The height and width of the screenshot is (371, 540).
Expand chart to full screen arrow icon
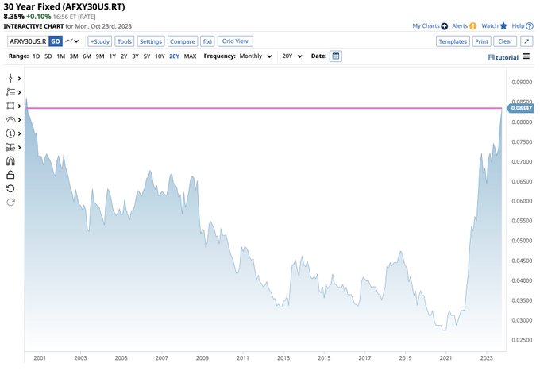tap(526, 41)
